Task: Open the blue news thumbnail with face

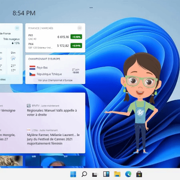Action: coord(55,161)
